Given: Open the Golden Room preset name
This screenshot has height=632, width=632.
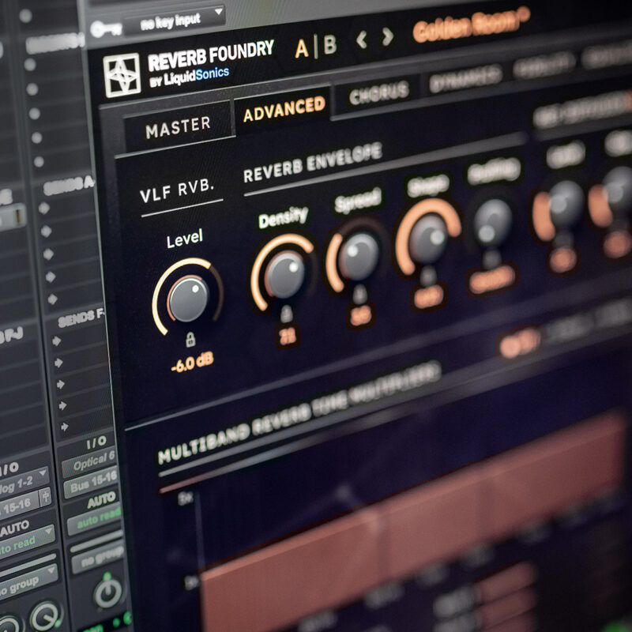Looking at the screenshot, I should pos(472,24).
